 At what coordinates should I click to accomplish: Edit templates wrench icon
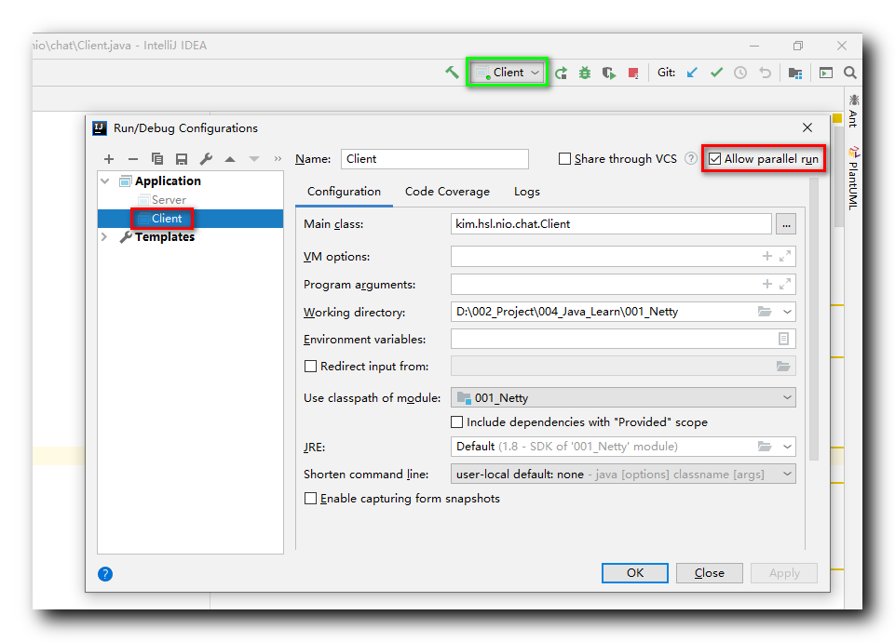coord(206,159)
